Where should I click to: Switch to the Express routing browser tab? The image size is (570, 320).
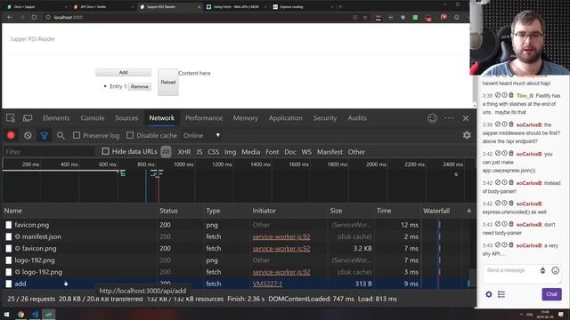303,7
